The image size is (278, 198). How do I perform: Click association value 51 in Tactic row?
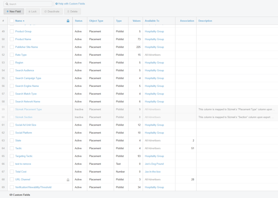click(x=193, y=148)
